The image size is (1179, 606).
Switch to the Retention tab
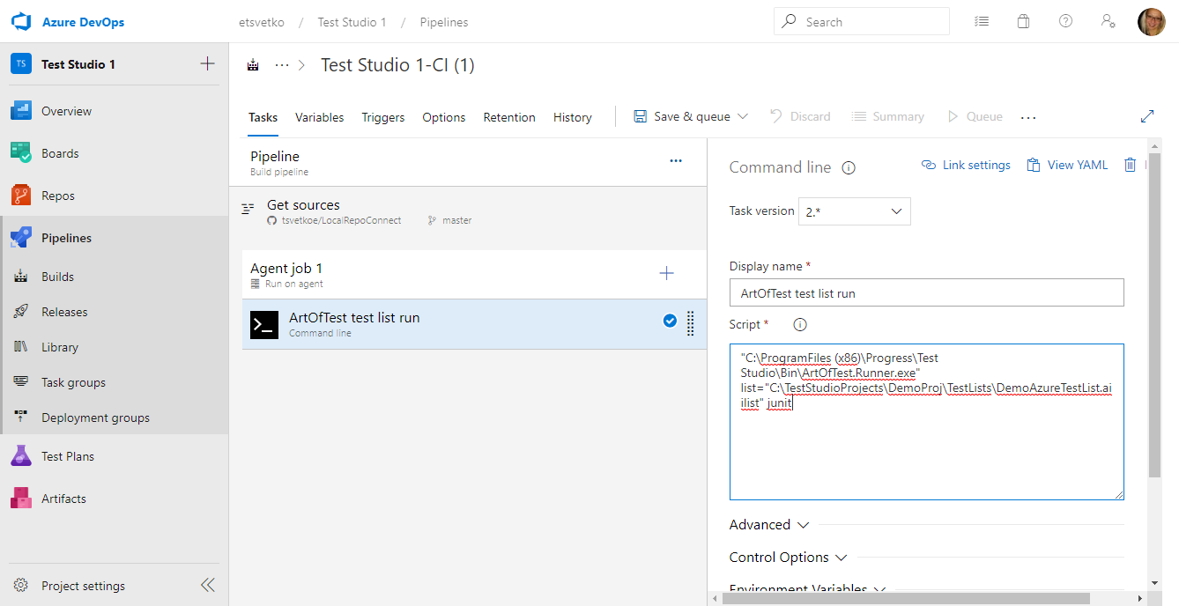point(509,117)
